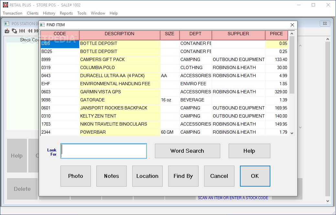Click the 0.05 price cell
The image size is (336, 215).
(x=276, y=44)
